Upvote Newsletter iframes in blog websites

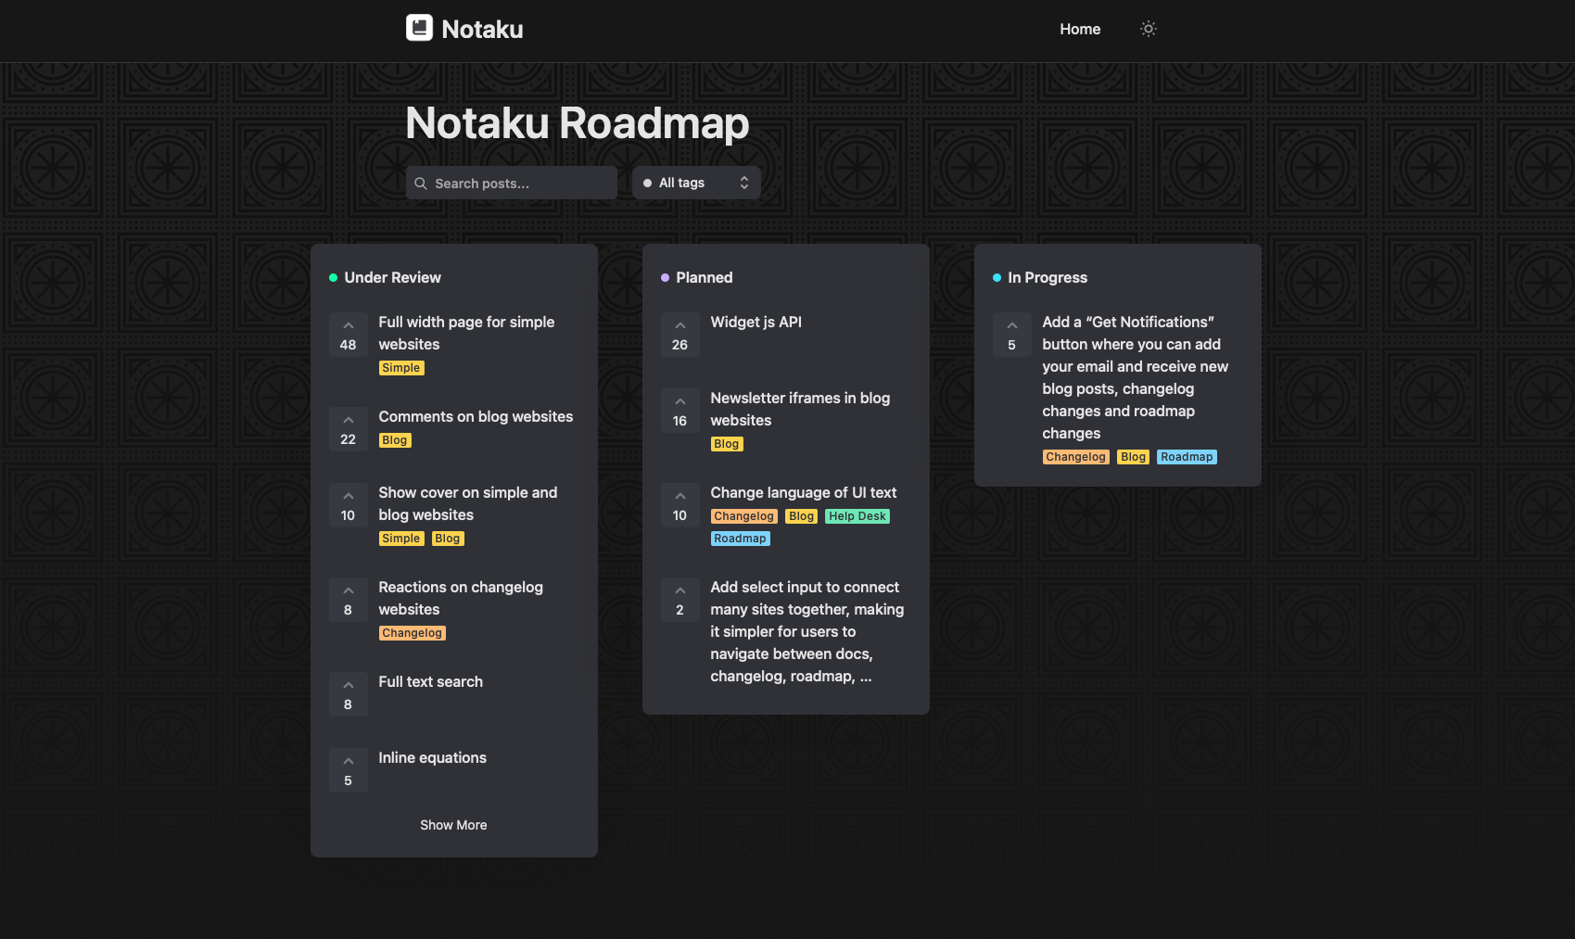coord(680,411)
